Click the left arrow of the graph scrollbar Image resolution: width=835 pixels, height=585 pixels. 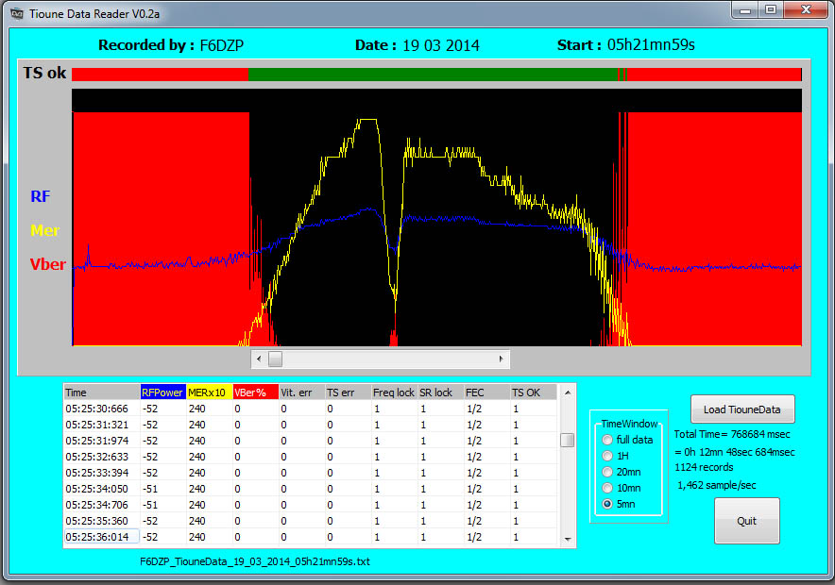click(258, 359)
